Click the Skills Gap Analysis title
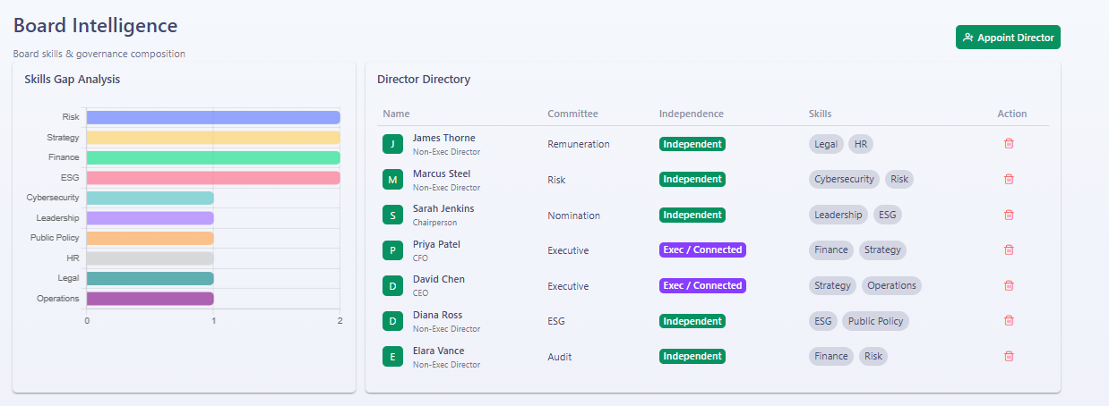Screen dimensions: 1109x406 (x=73, y=80)
